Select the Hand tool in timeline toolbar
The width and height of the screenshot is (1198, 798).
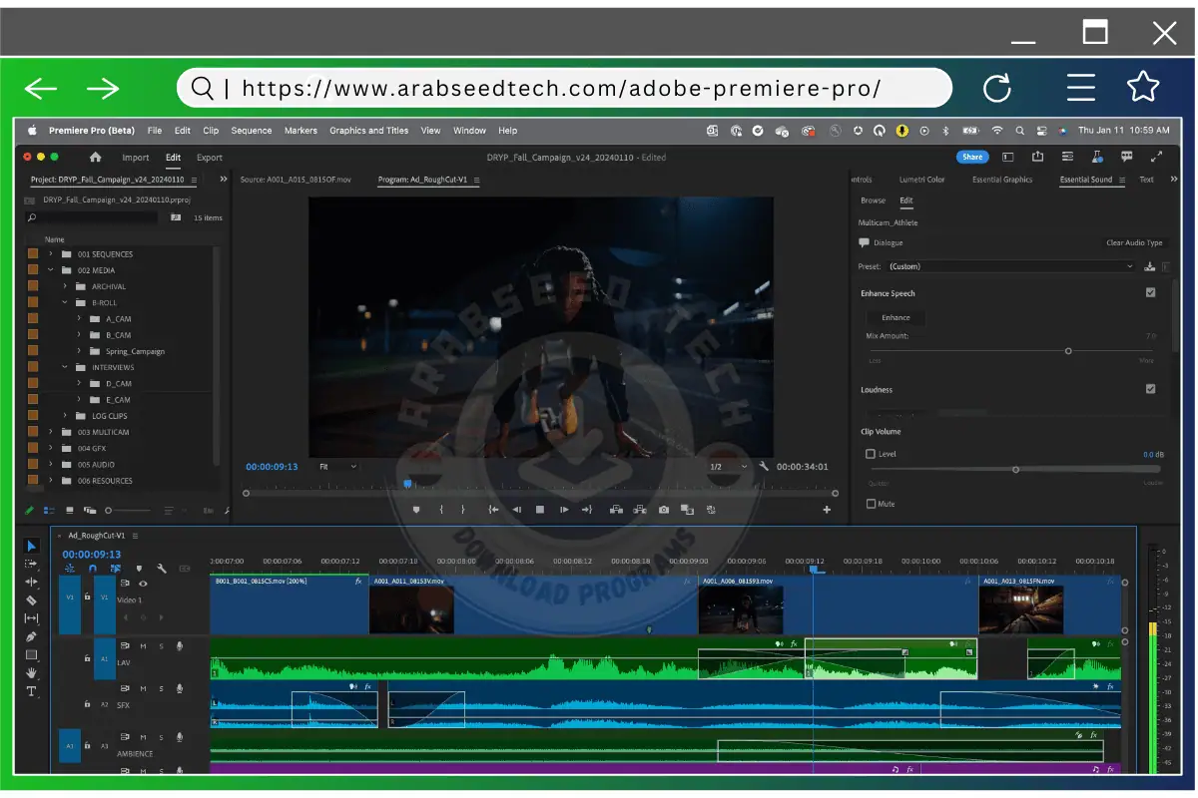point(31,673)
